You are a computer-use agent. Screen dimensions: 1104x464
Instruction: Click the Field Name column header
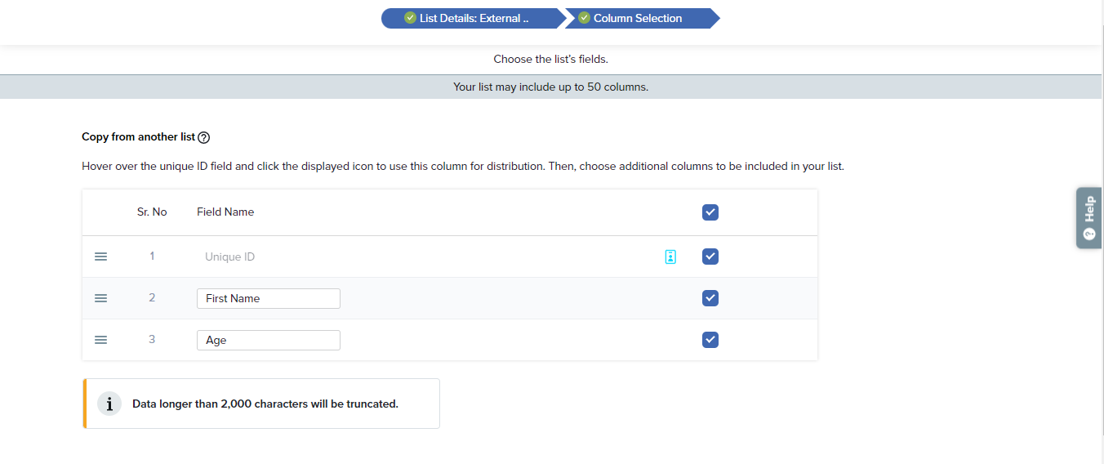click(x=225, y=212)
